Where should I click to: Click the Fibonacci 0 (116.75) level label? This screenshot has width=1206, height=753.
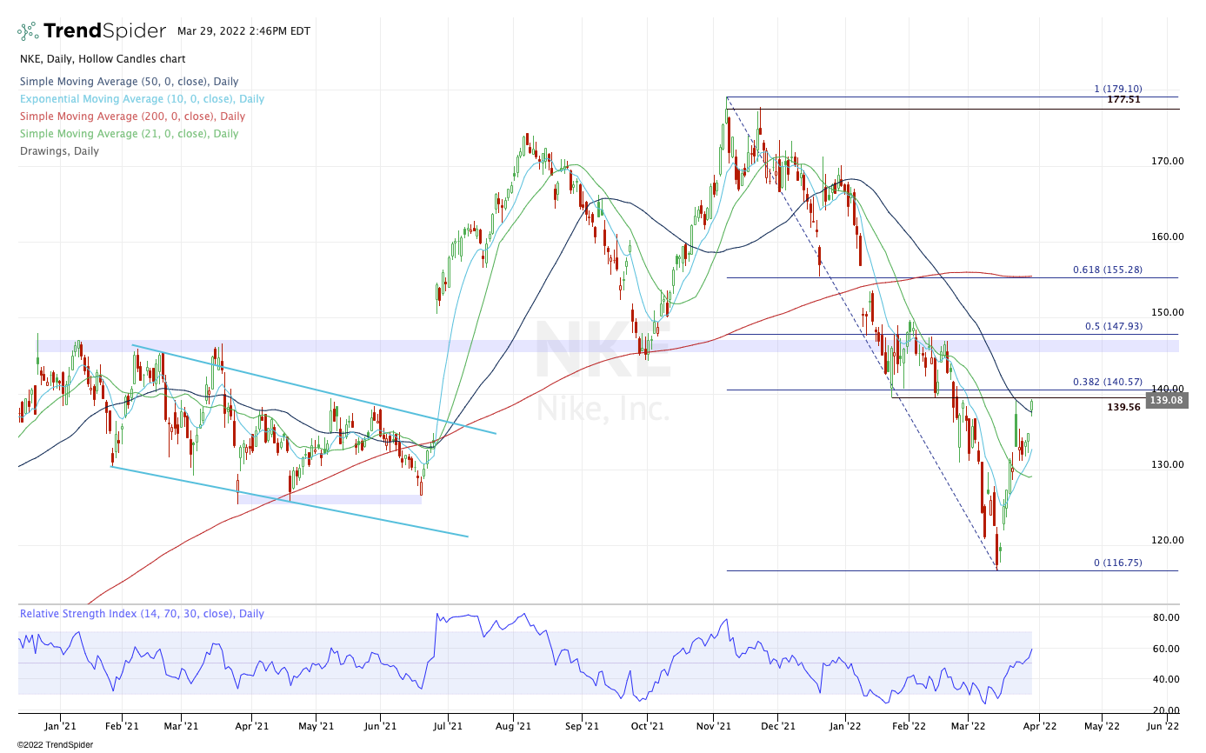pyautogui.click(x=1117, y=563)
